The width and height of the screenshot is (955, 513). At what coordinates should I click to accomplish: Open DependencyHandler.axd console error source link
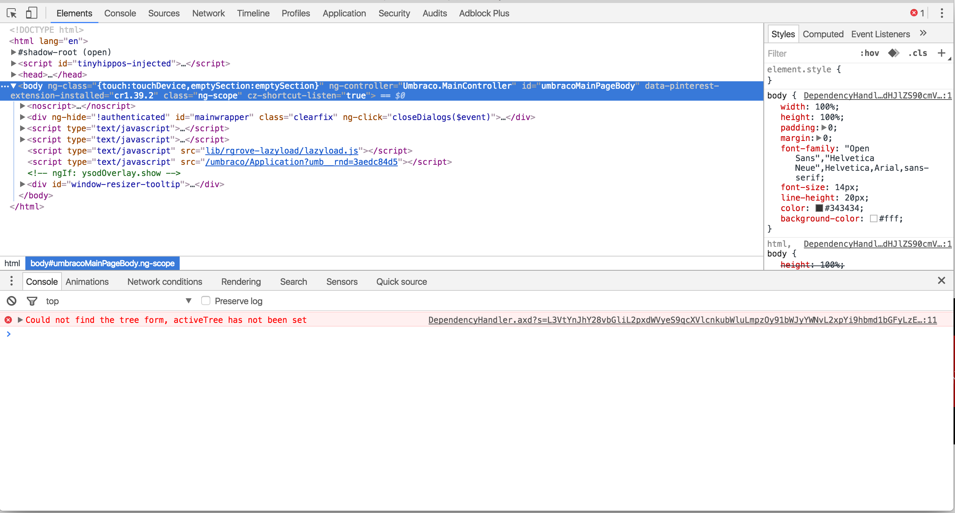683,320
